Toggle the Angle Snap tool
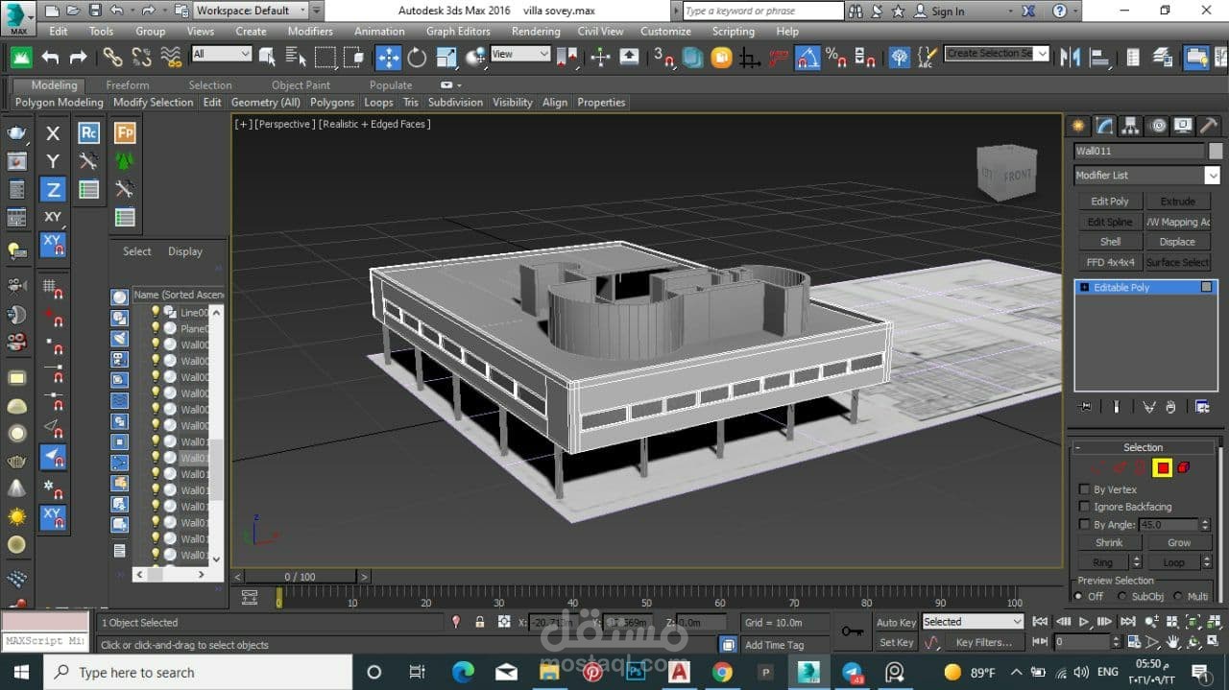This screenshot has height=690, width=1229. click(807, 57)
